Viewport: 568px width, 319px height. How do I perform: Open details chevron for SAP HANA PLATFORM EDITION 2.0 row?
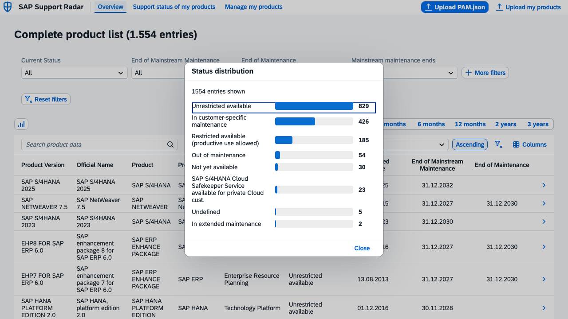pos(544,308)
